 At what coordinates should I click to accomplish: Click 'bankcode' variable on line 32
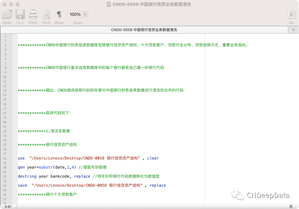coord(60,176)
